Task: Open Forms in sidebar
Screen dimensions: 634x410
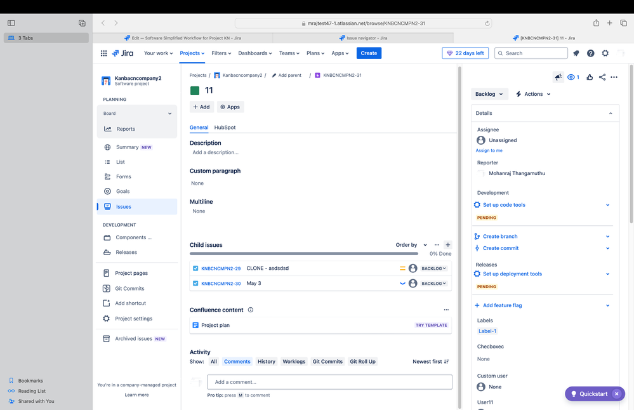Action: (123, 176)
